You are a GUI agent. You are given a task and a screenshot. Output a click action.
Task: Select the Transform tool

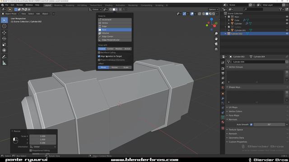click(4, 50)
